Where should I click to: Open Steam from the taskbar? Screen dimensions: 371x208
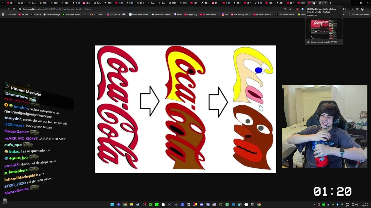[x=138, y=205]
